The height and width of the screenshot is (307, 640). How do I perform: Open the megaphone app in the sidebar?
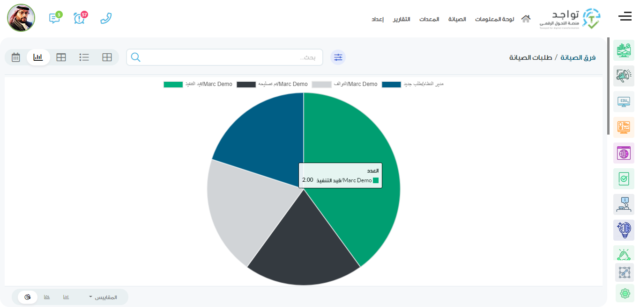click(x=624, y=76)
